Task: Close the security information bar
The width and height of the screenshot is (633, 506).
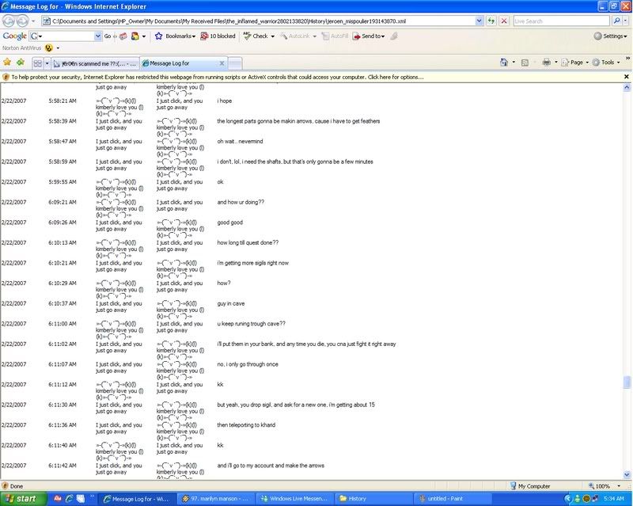Action: click(627, 76)
